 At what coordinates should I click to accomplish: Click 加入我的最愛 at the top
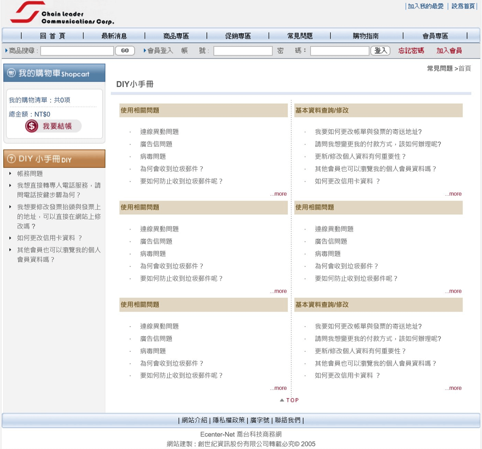[x=426, y=6]
